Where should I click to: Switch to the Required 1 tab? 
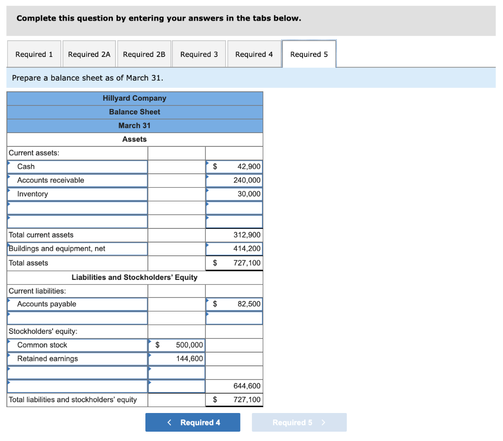pos(33,54)
